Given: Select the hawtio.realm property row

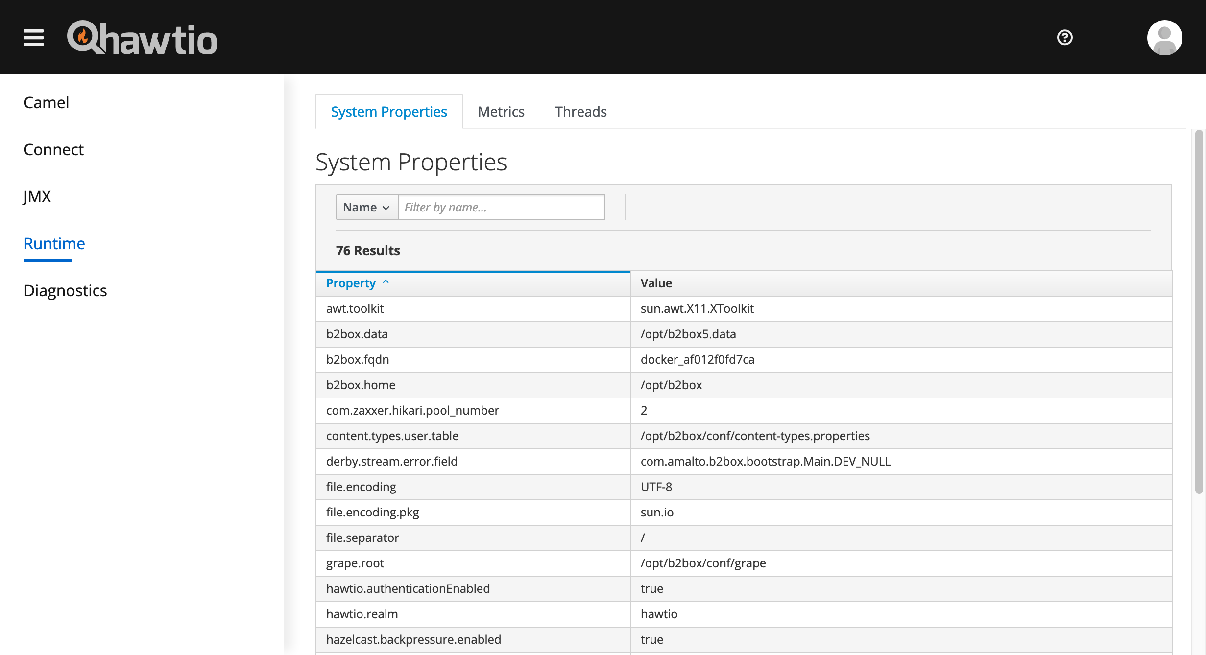Looking at the screenshot, I should [362, 614].
